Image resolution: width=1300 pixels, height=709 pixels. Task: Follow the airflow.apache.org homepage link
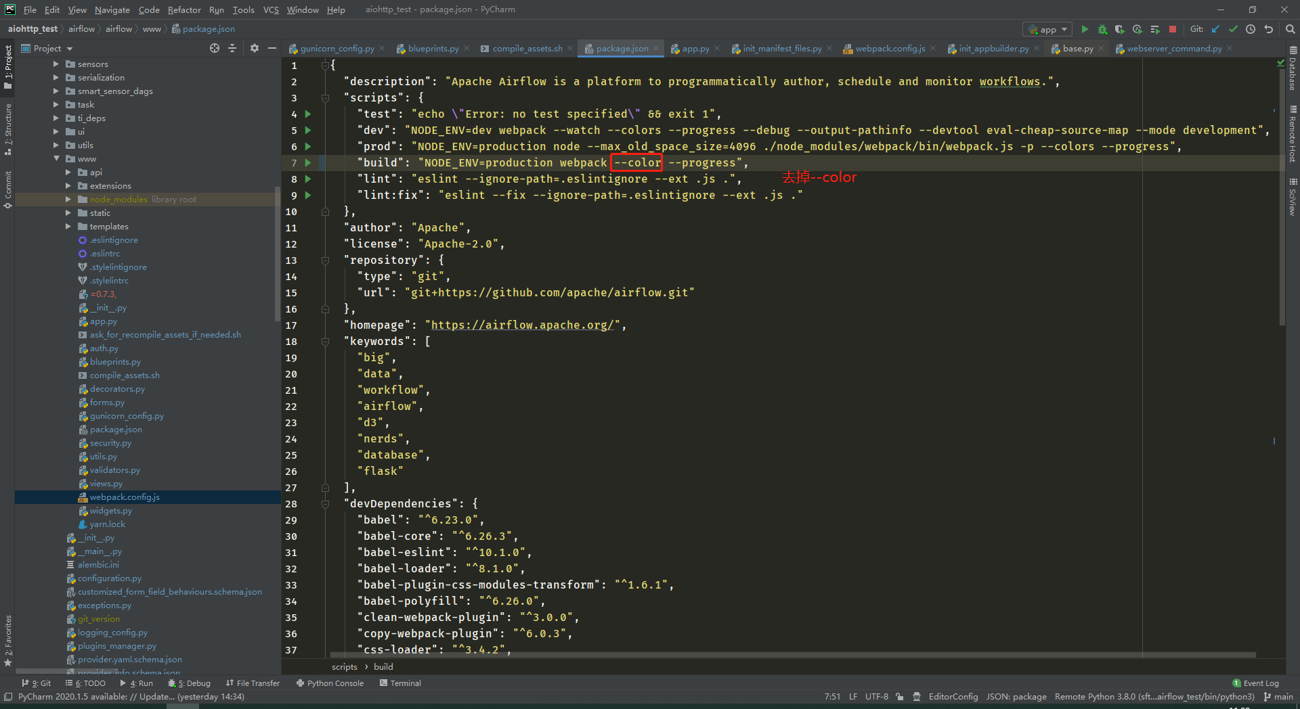pos(522,325)
